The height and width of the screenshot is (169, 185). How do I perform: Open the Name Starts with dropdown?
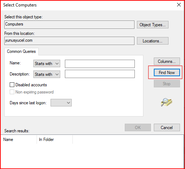point(47,64)
